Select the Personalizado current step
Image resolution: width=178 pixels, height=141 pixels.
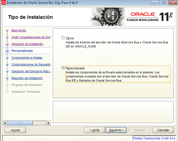tap(22, 51)
